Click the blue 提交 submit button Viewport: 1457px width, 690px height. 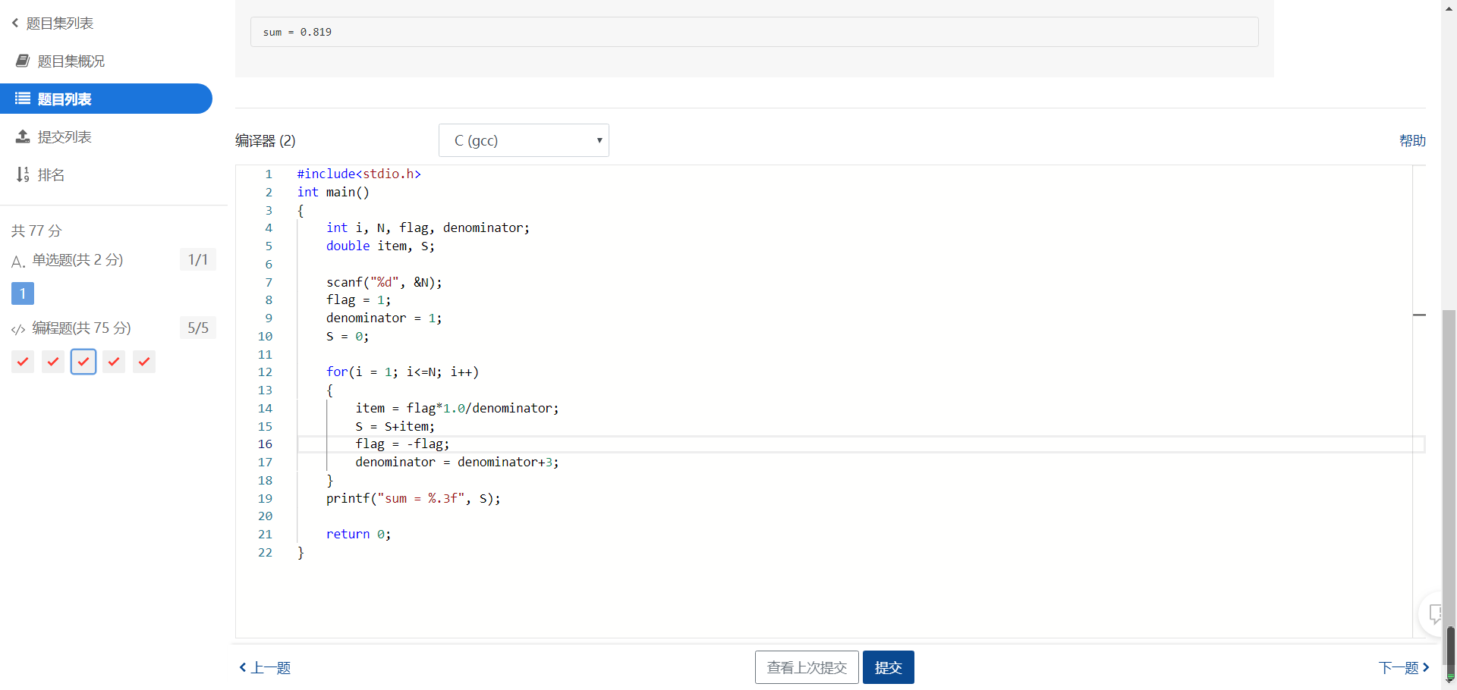coord(889,667)
